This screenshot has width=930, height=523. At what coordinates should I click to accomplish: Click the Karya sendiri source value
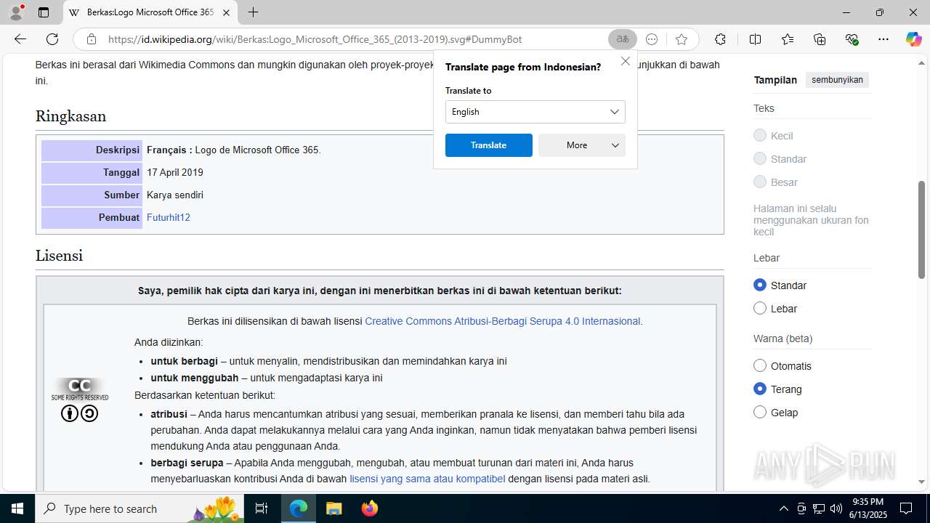pyautogui.click(x=175, y=195)
